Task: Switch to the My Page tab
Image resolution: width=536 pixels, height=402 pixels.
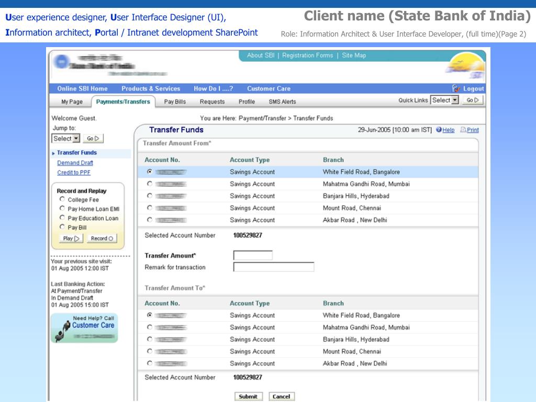Action: (x=72, y=102)
